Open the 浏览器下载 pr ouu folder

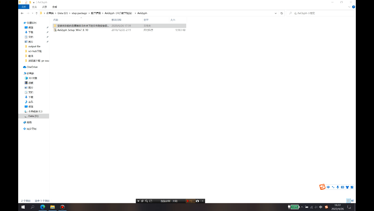click(x=38, y=61)
